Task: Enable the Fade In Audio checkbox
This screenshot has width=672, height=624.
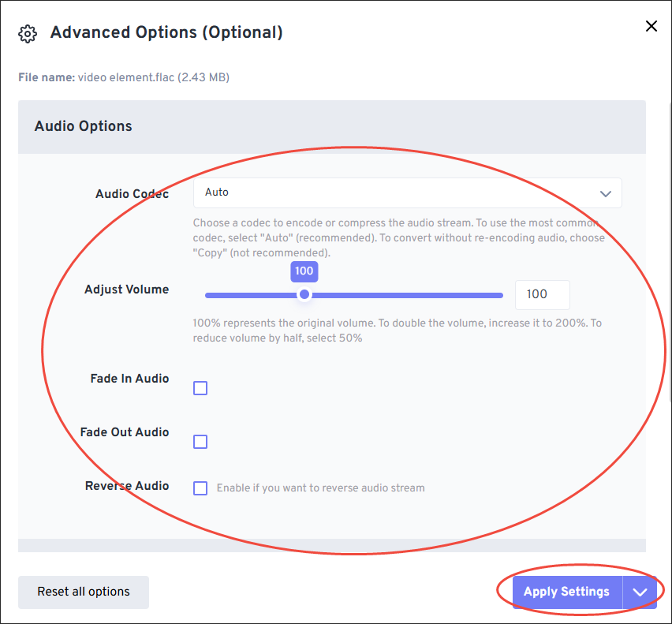Action: tap(200, 387)
